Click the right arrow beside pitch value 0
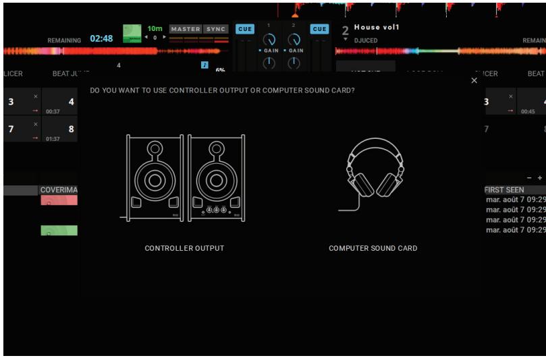 (165, 37)
